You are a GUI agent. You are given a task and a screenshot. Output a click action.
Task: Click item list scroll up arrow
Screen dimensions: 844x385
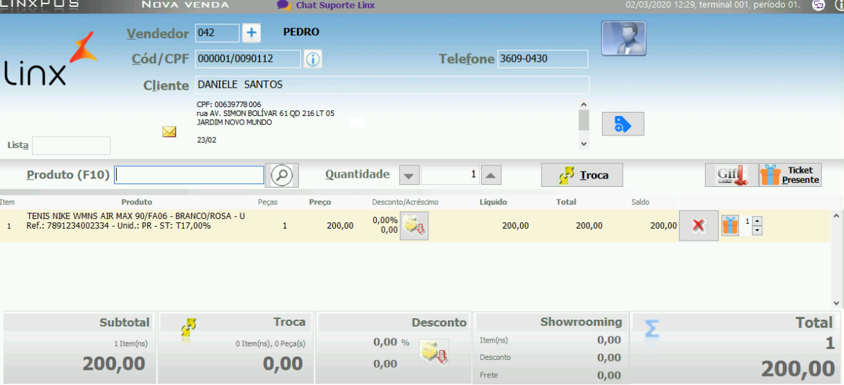(836, 218)
